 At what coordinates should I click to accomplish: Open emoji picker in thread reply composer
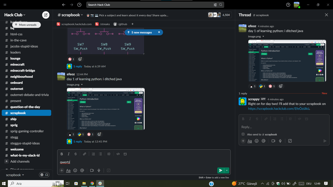point(257,141)
